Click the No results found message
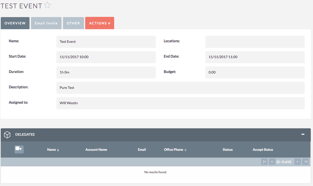The width and height of the screenshot is (313, 186). pyautogui.click(x=155, y=172)
